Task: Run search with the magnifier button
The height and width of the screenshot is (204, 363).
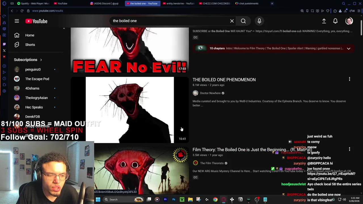Action: (243, 21)
